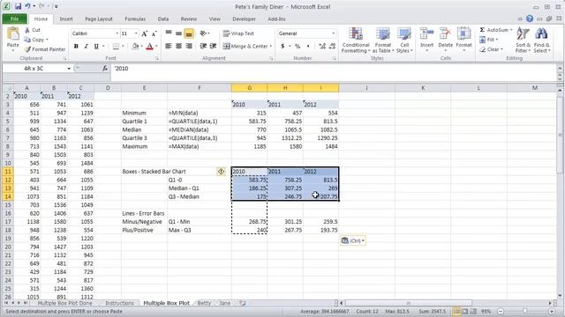The width and height of the screenshot is (565, 317).
Task: Click Decrease Decimal icon
Action: tap(332, 47)
